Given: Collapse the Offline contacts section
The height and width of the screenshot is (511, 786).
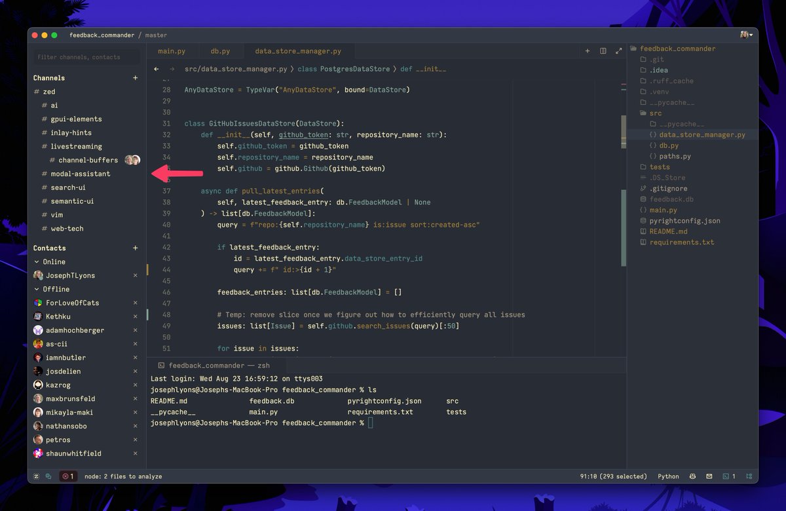Looking at the screenshot, I should [37, 289].
